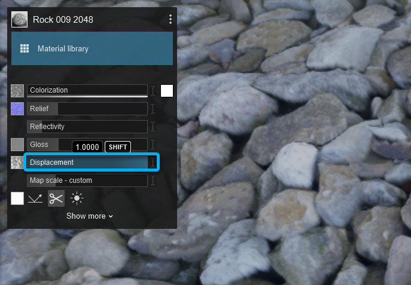Adjust the Relief slider
Image resolution: width=411 pixels, height=285 pixels.
point(87,109)
